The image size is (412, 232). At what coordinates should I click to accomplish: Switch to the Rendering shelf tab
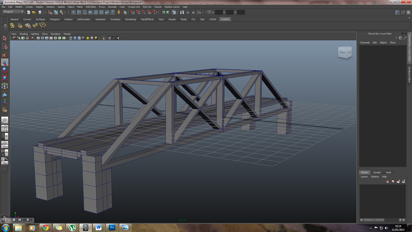(131, 19)
